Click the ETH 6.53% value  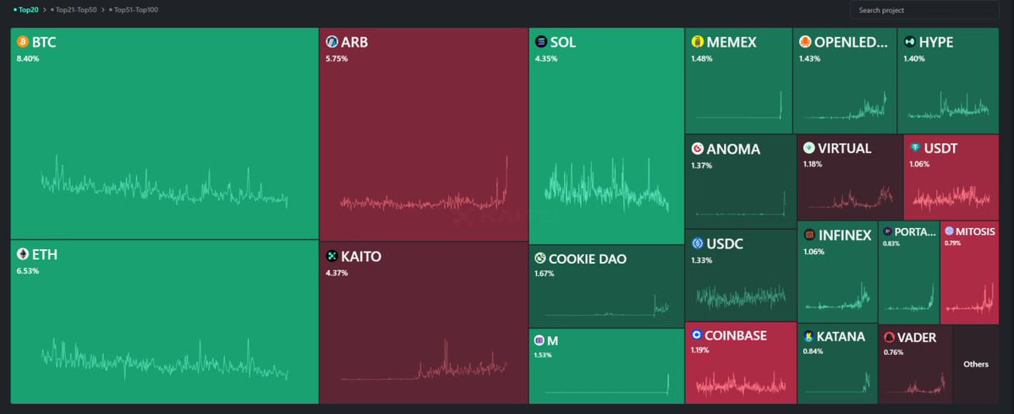point(28,271)
